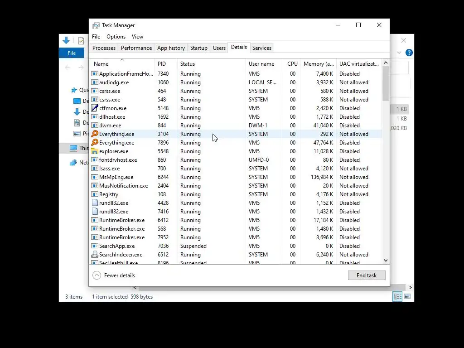Click the dllhost.exe process icon
This screenshot has width=464, height=348.
click(94, 116)
